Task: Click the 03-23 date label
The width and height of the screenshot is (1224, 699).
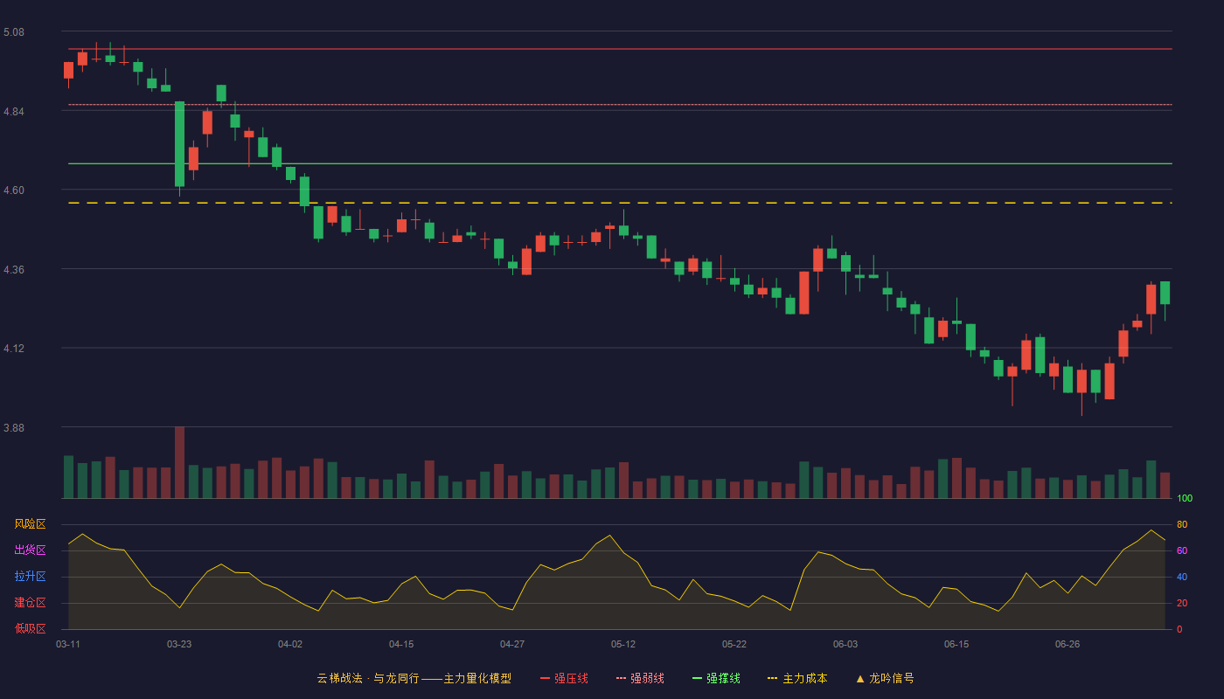Action: click(x=179, y=644)
